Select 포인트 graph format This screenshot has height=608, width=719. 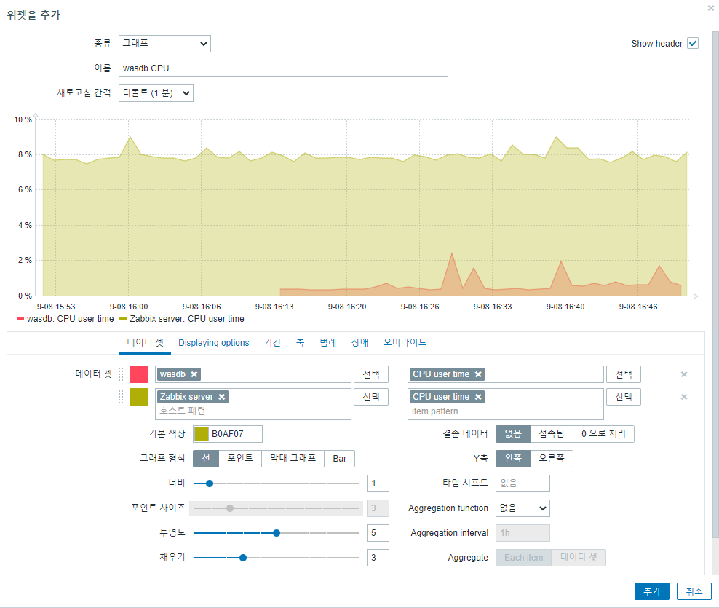pyautogui.click(x=240, y=459)
